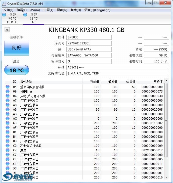The height and width of the screenshot is (183, 173).
Task: Click the serial number field K270701E13801
Action: tap(89, 43)
